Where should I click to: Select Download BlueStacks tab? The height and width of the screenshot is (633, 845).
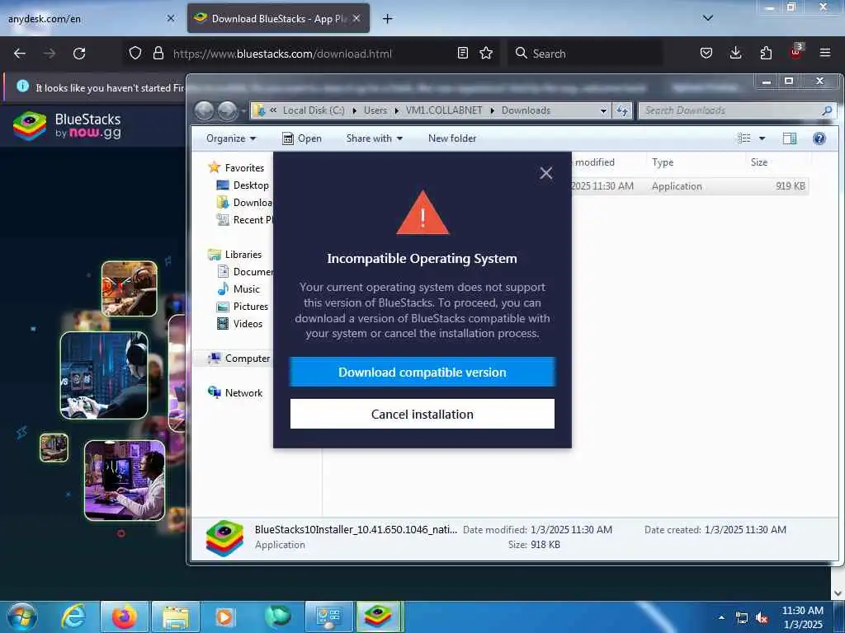(x=278, y=19)
